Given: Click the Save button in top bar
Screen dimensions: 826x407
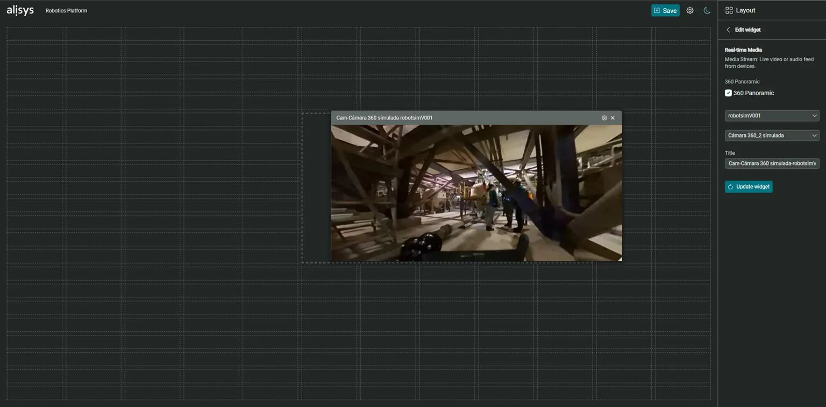Looking at the screenshot, I should pyautogui.click(x=665, y=11).
